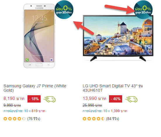The image size is (161, 137).
Task: Click the 0% installment badge on LG TV
Action: [143, 10]
